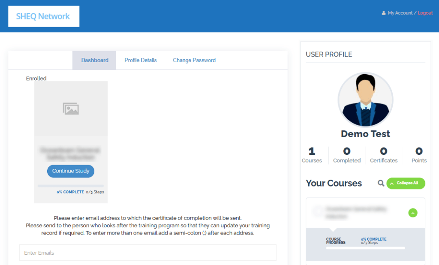Open the My Account link
439x265 pixels.
point(400,13)
